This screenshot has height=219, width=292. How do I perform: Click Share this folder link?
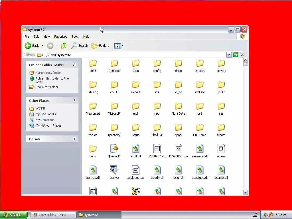pos(47,87)
